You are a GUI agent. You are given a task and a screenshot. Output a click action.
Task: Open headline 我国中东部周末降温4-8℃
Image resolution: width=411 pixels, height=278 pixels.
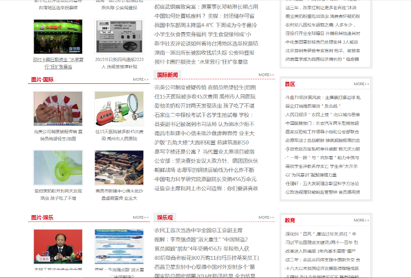click(205, 25)
